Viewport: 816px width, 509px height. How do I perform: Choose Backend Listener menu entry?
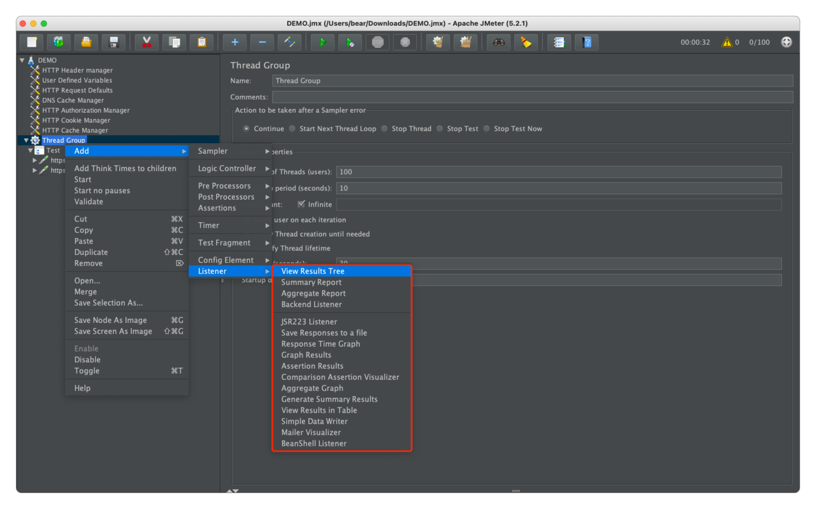341,305
